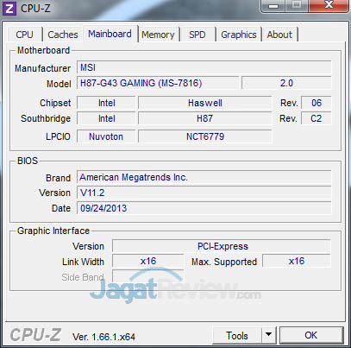Image resolution: width=351 pixels, height=348 pixels.
Task: Click the CPU-Z app icon in title bar
Action: (9, 9)
